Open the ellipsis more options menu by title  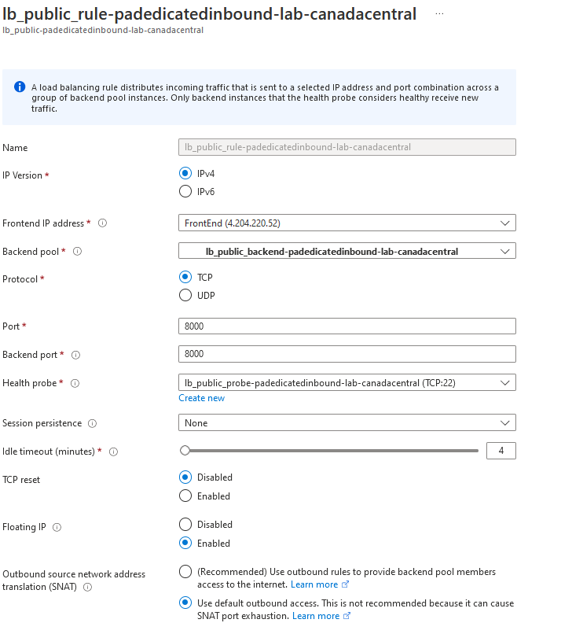439,14
